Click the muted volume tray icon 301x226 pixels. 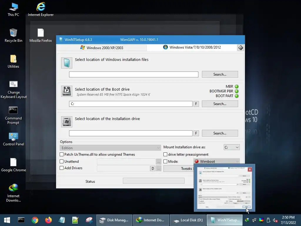(275, 220)
